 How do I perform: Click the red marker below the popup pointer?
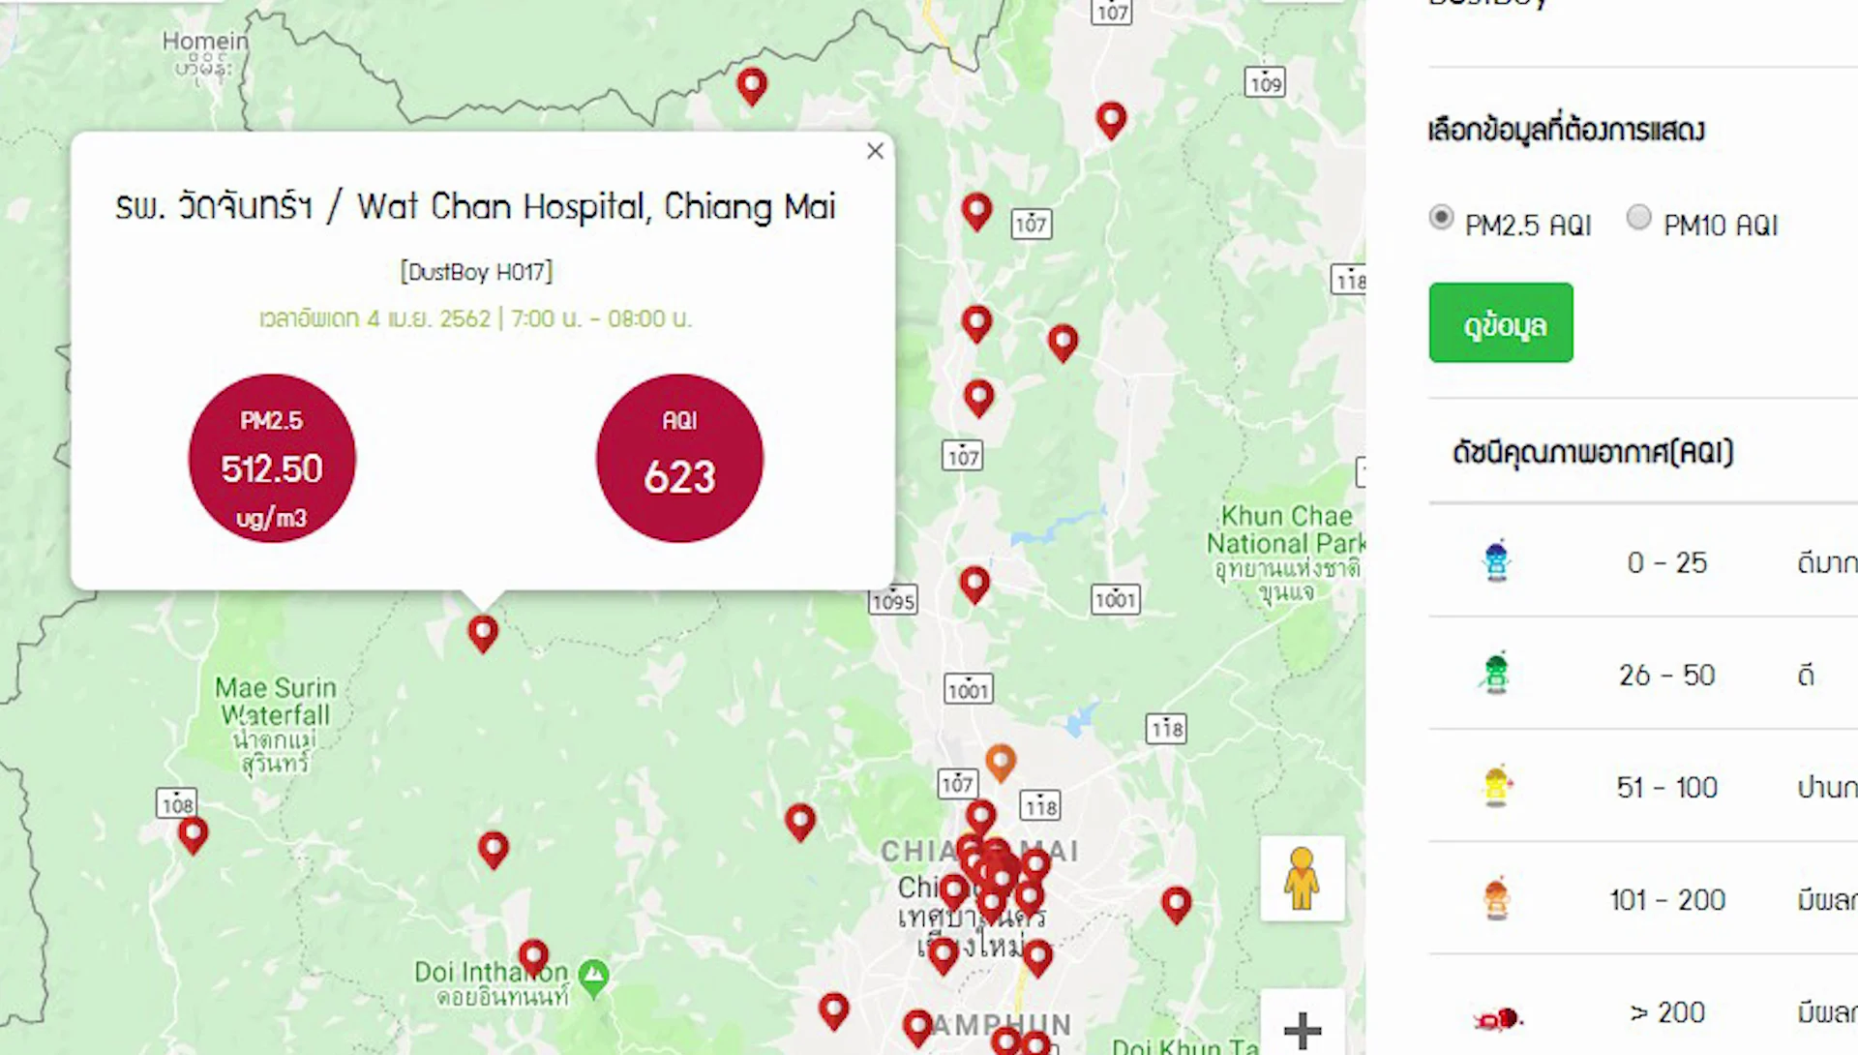pyautogui.click(x=483, y=633)
